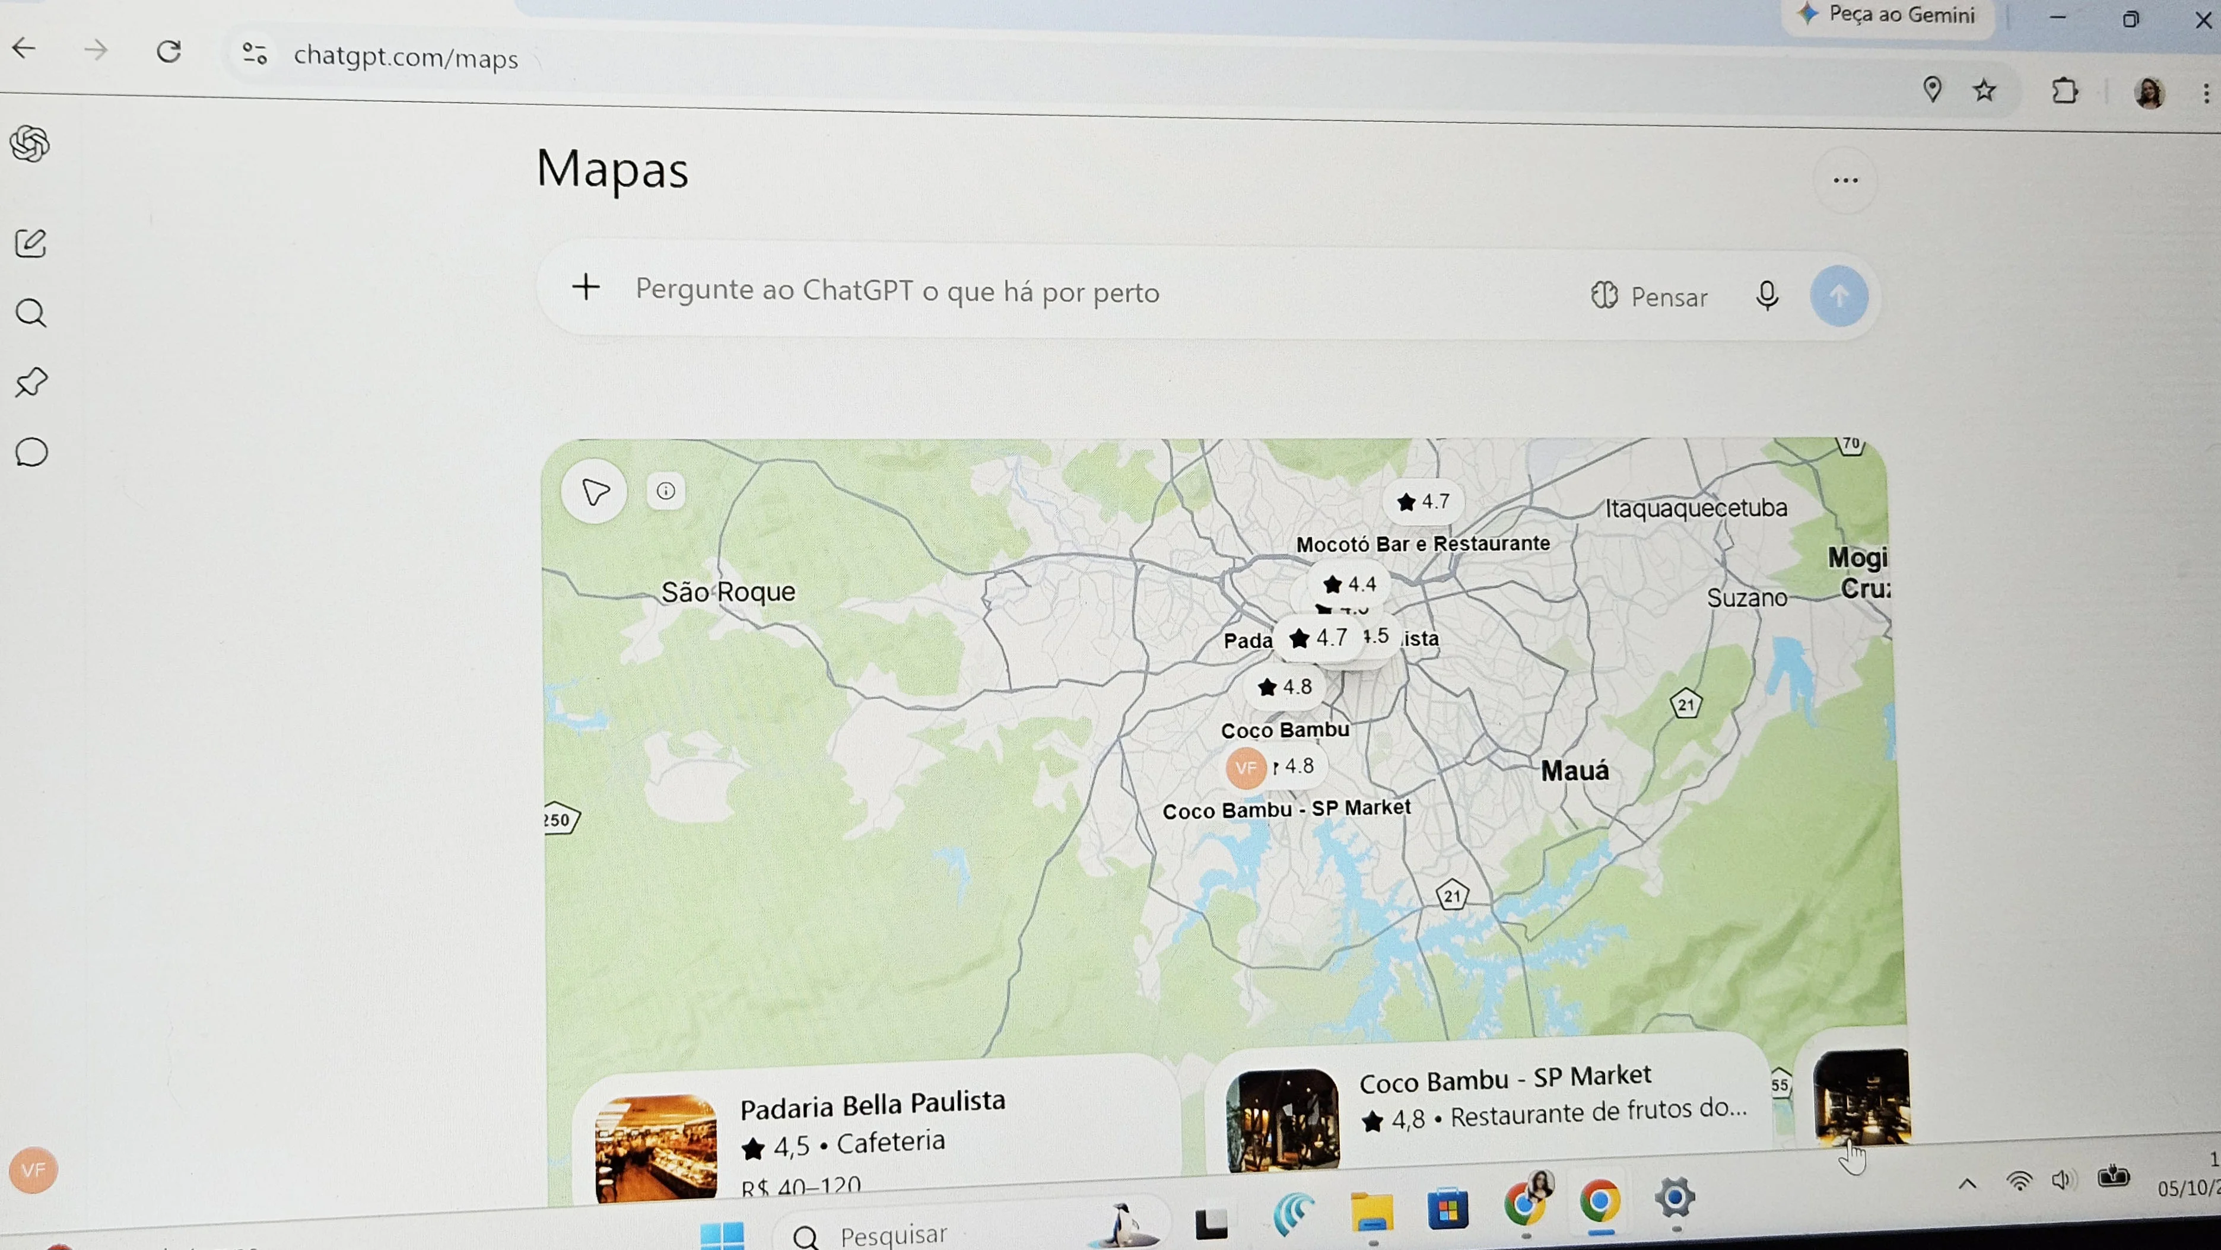Screen dimensions: 2221x1250
Task: Open the Chrome three-dot menu
Action: pyautogui.click(x=2206, y=93)
